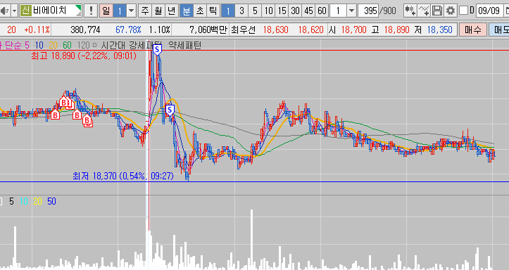Viewport: 509px width, 270px height.
Task: Click the cyan 10 volume average label
Action: 24,201
